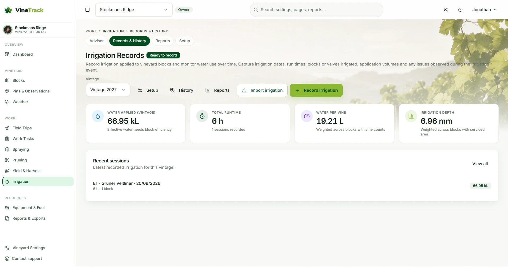Image resolution: width=508 pixels, height=267 pixels.
Task: Open Pruning page
Action: [x=38, y=160]
